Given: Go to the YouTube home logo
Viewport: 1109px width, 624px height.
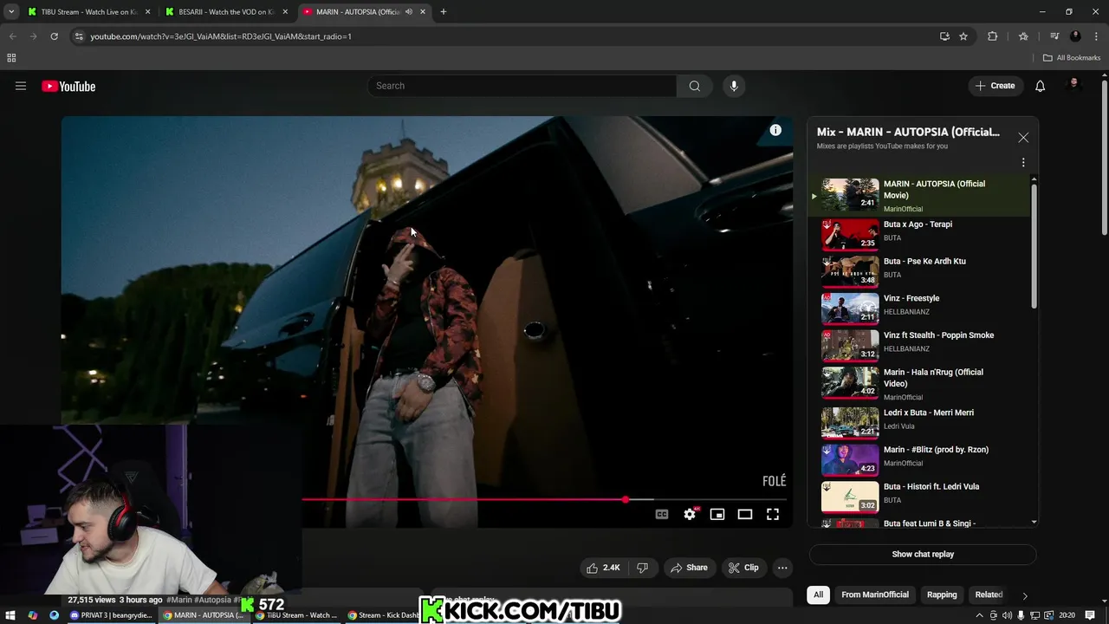Looking at the screenshot, I should [68, 86].
